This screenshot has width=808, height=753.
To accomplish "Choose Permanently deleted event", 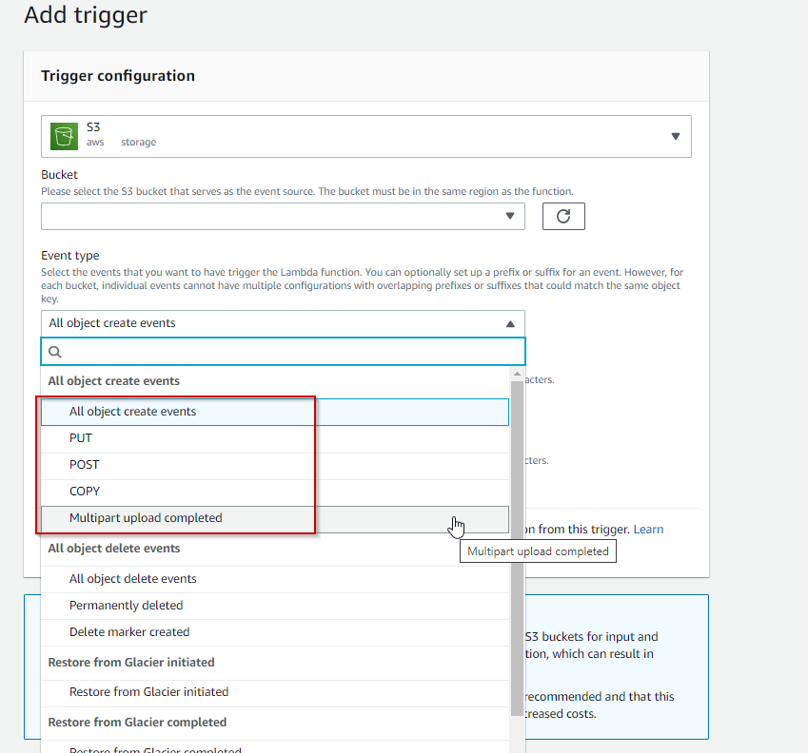I will tap(275, 606).
